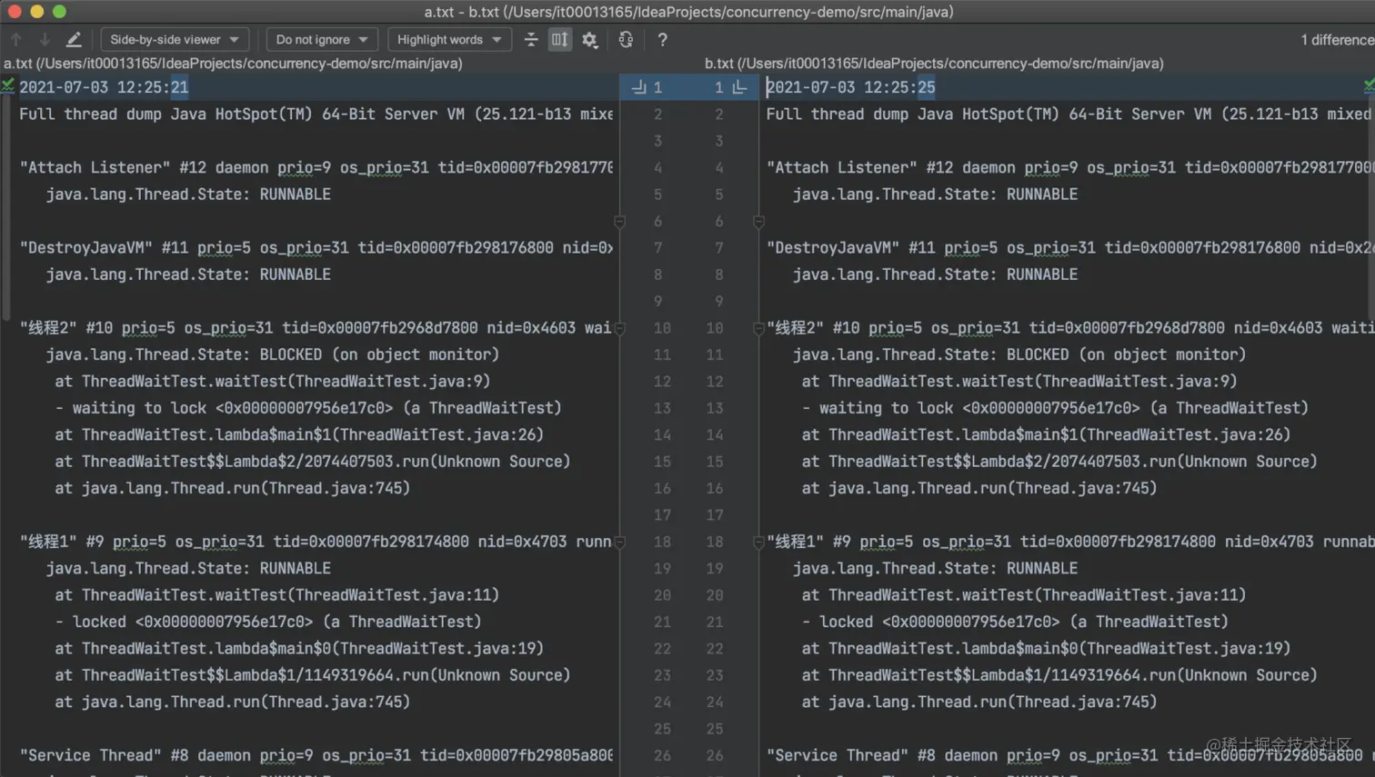This screenshot has height=777, width=1375.
Task: Click the refresh/sync icon in toolbar
Action: coord(626,40)
